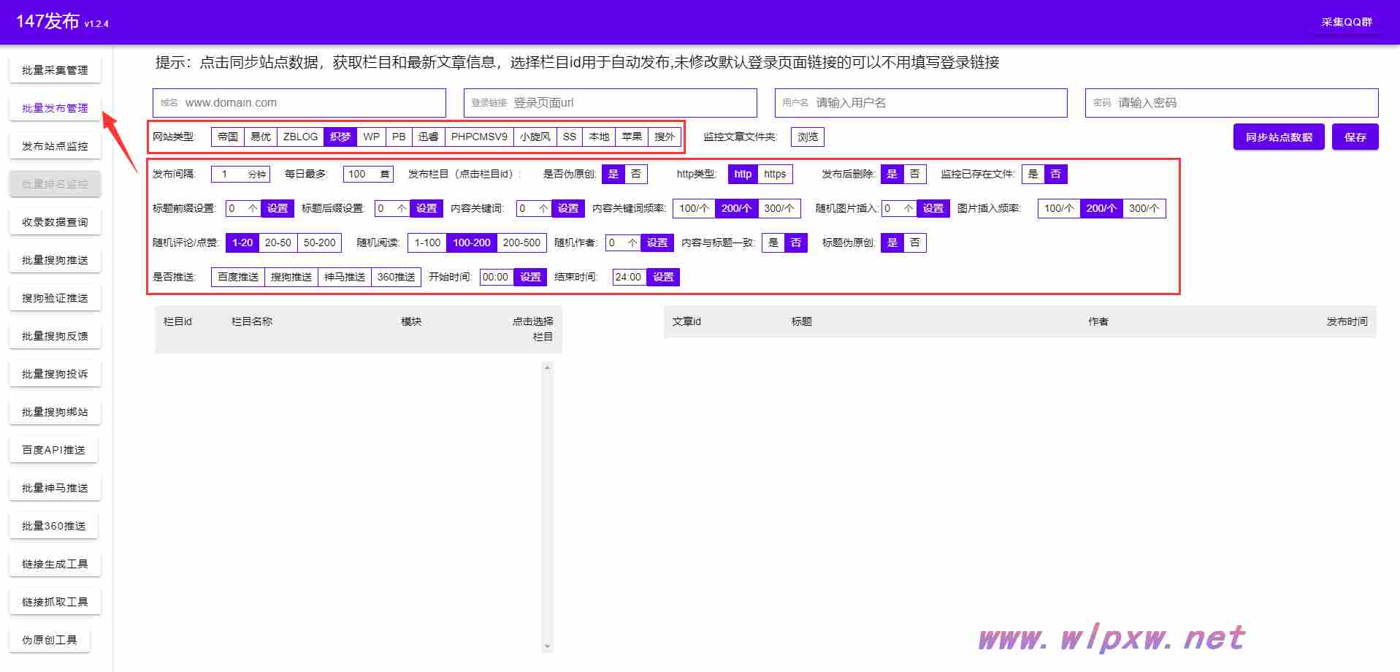Open the 伪原创工具 tool
The image size is (1400, 672).
point(49,640)
